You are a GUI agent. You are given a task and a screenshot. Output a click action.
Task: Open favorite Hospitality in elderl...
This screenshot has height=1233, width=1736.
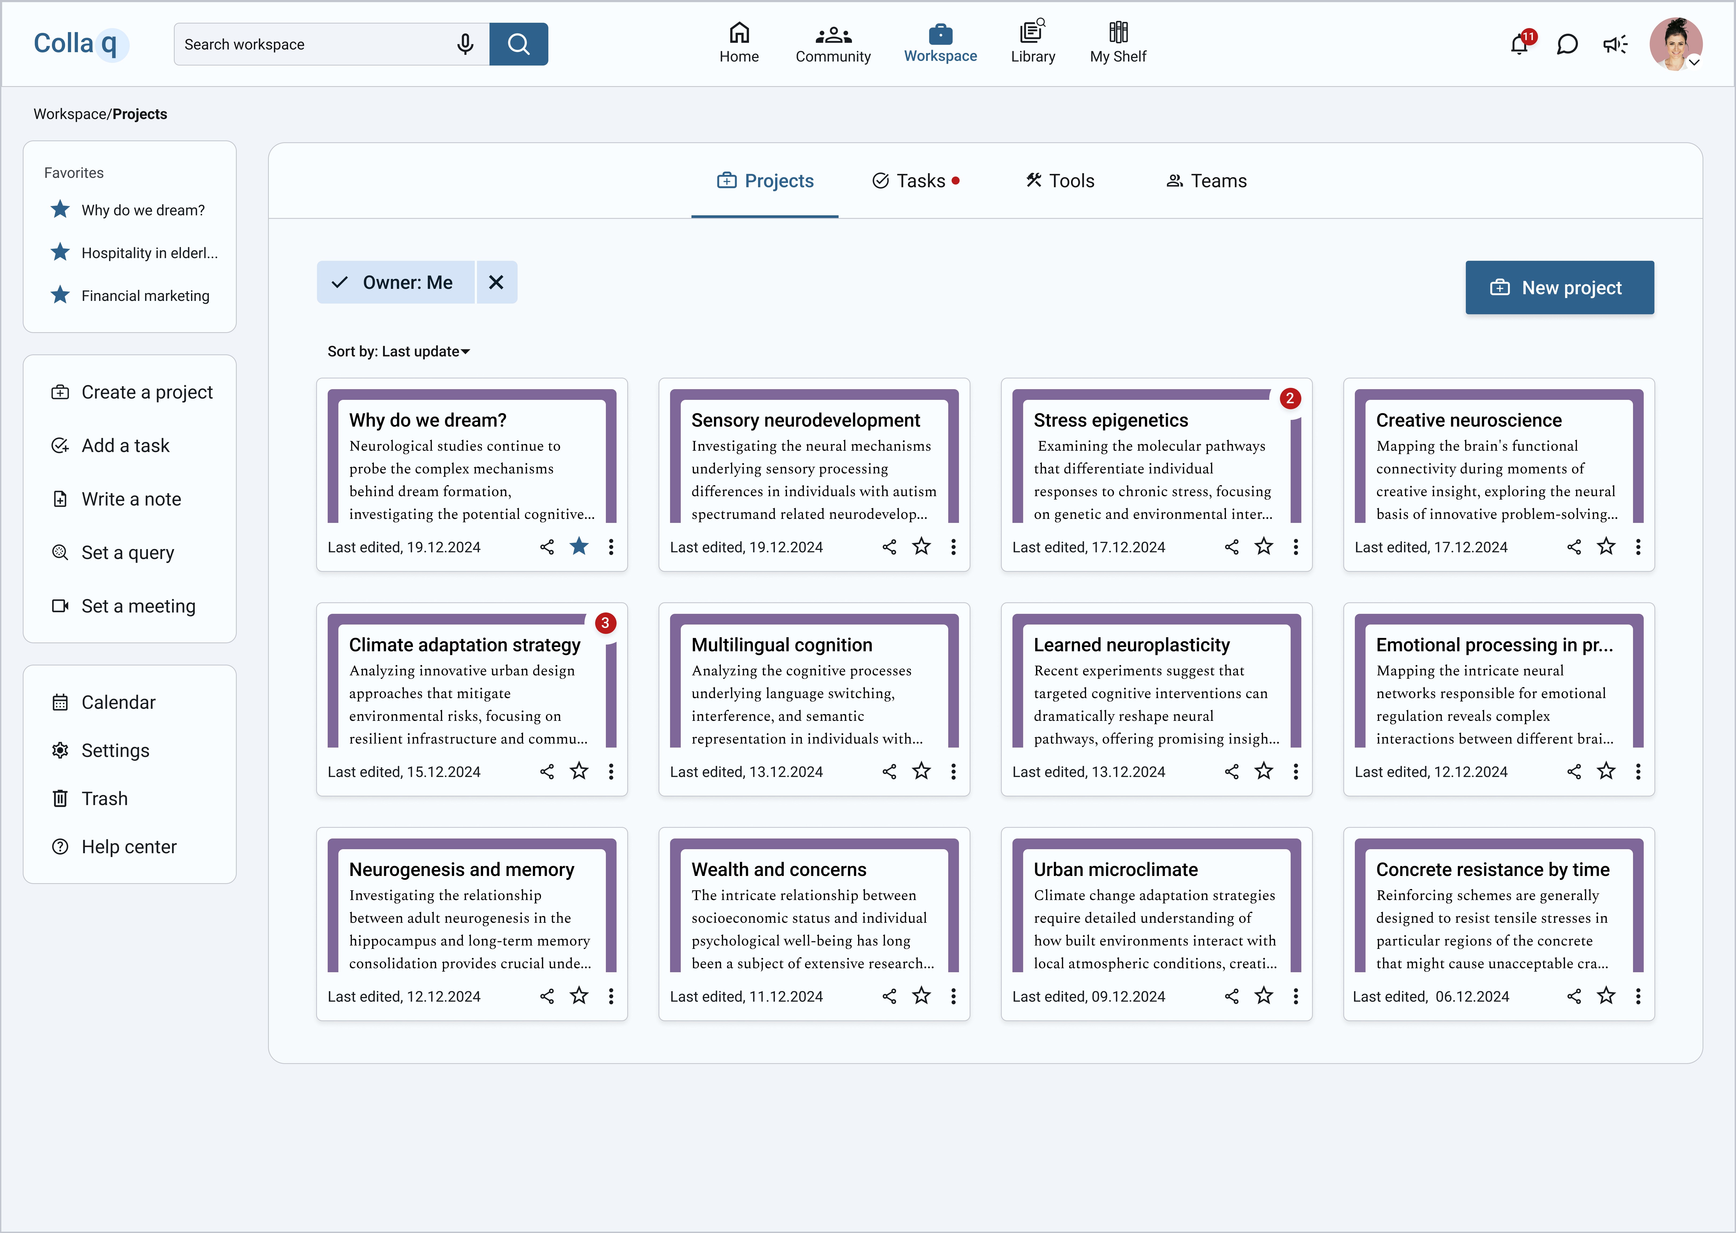(x=135, y=253)
